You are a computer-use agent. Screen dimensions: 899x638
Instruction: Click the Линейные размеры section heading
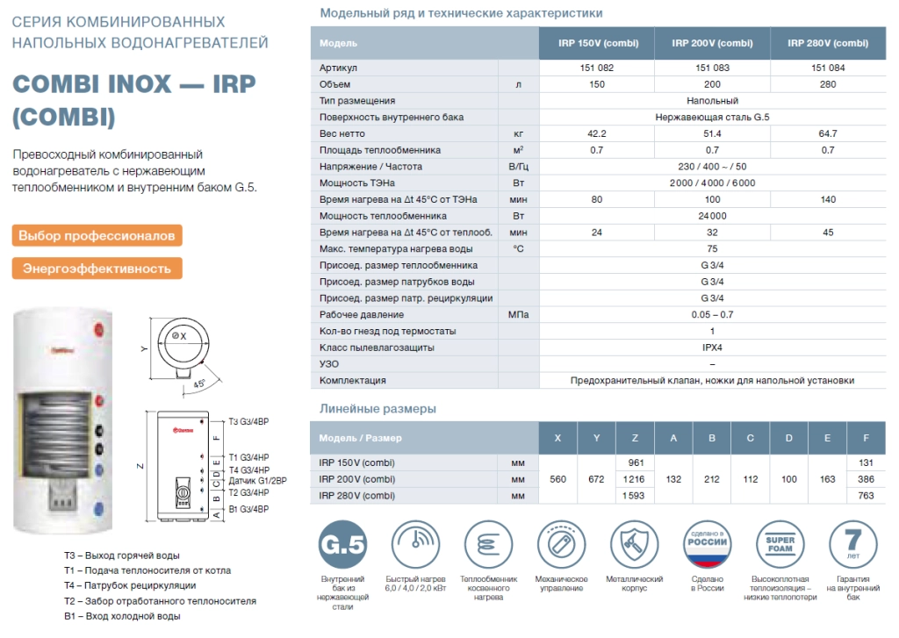pos(378,409)
